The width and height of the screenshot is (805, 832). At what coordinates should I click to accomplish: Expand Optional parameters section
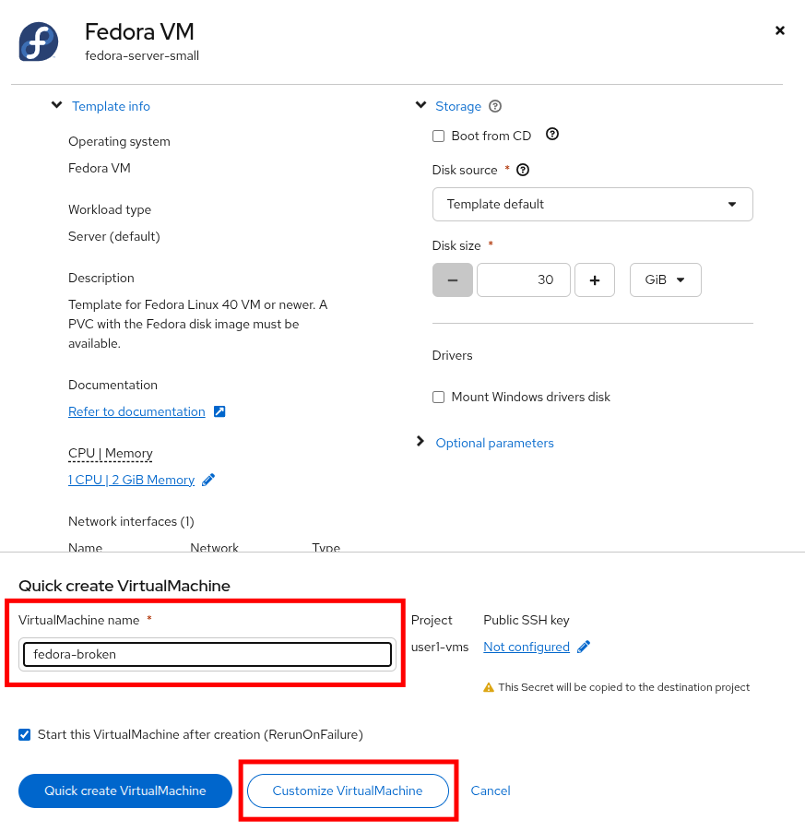coord(494,443)
